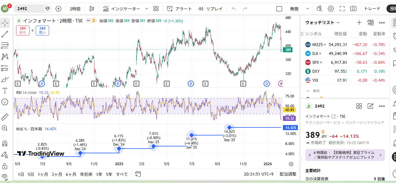Open the candlestick chart type selector
The height and width of the screenshot is (183, 396).
(x=92, y=9)
